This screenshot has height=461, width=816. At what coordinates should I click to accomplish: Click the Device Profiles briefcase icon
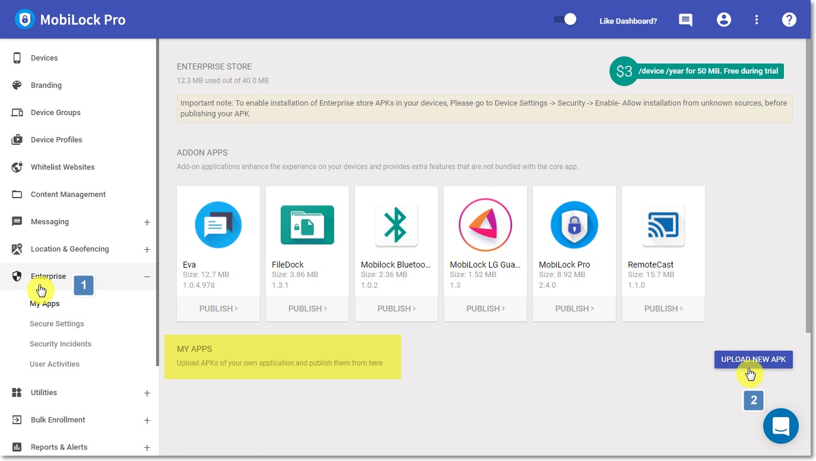[x=17, y=139]
